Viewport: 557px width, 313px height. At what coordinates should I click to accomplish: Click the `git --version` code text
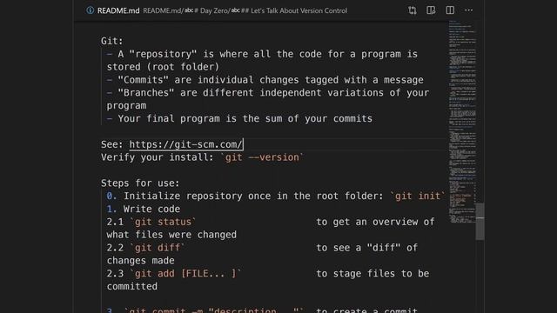(x=262, y=157)
